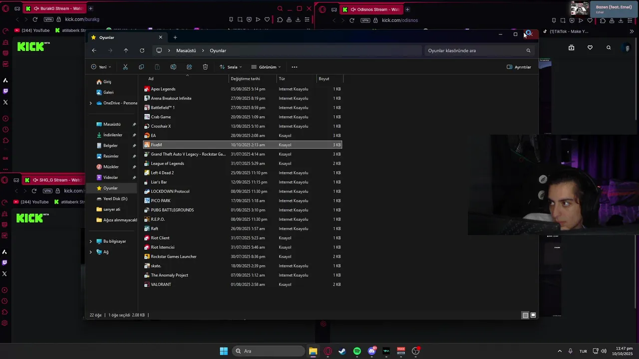Sort by the Boyut column header
Viewport: 639px width, 359px height.
[330, 78]
